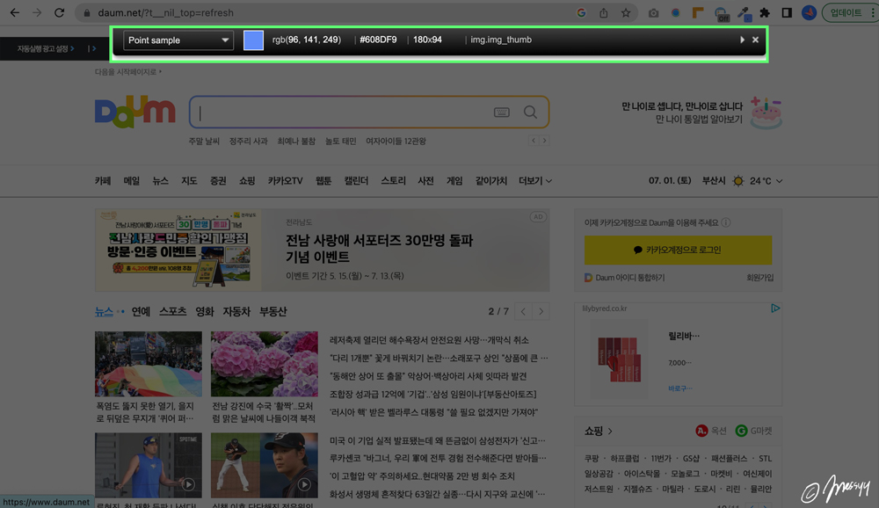Select the 연예 news tab

141,311
